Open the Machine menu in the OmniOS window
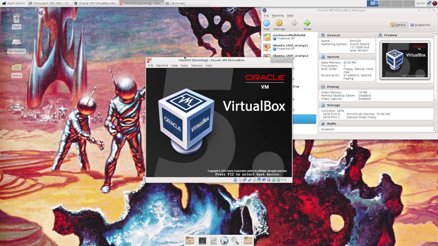Image resolution: width=438 pixels, height=246 pixels. point(162,66)
